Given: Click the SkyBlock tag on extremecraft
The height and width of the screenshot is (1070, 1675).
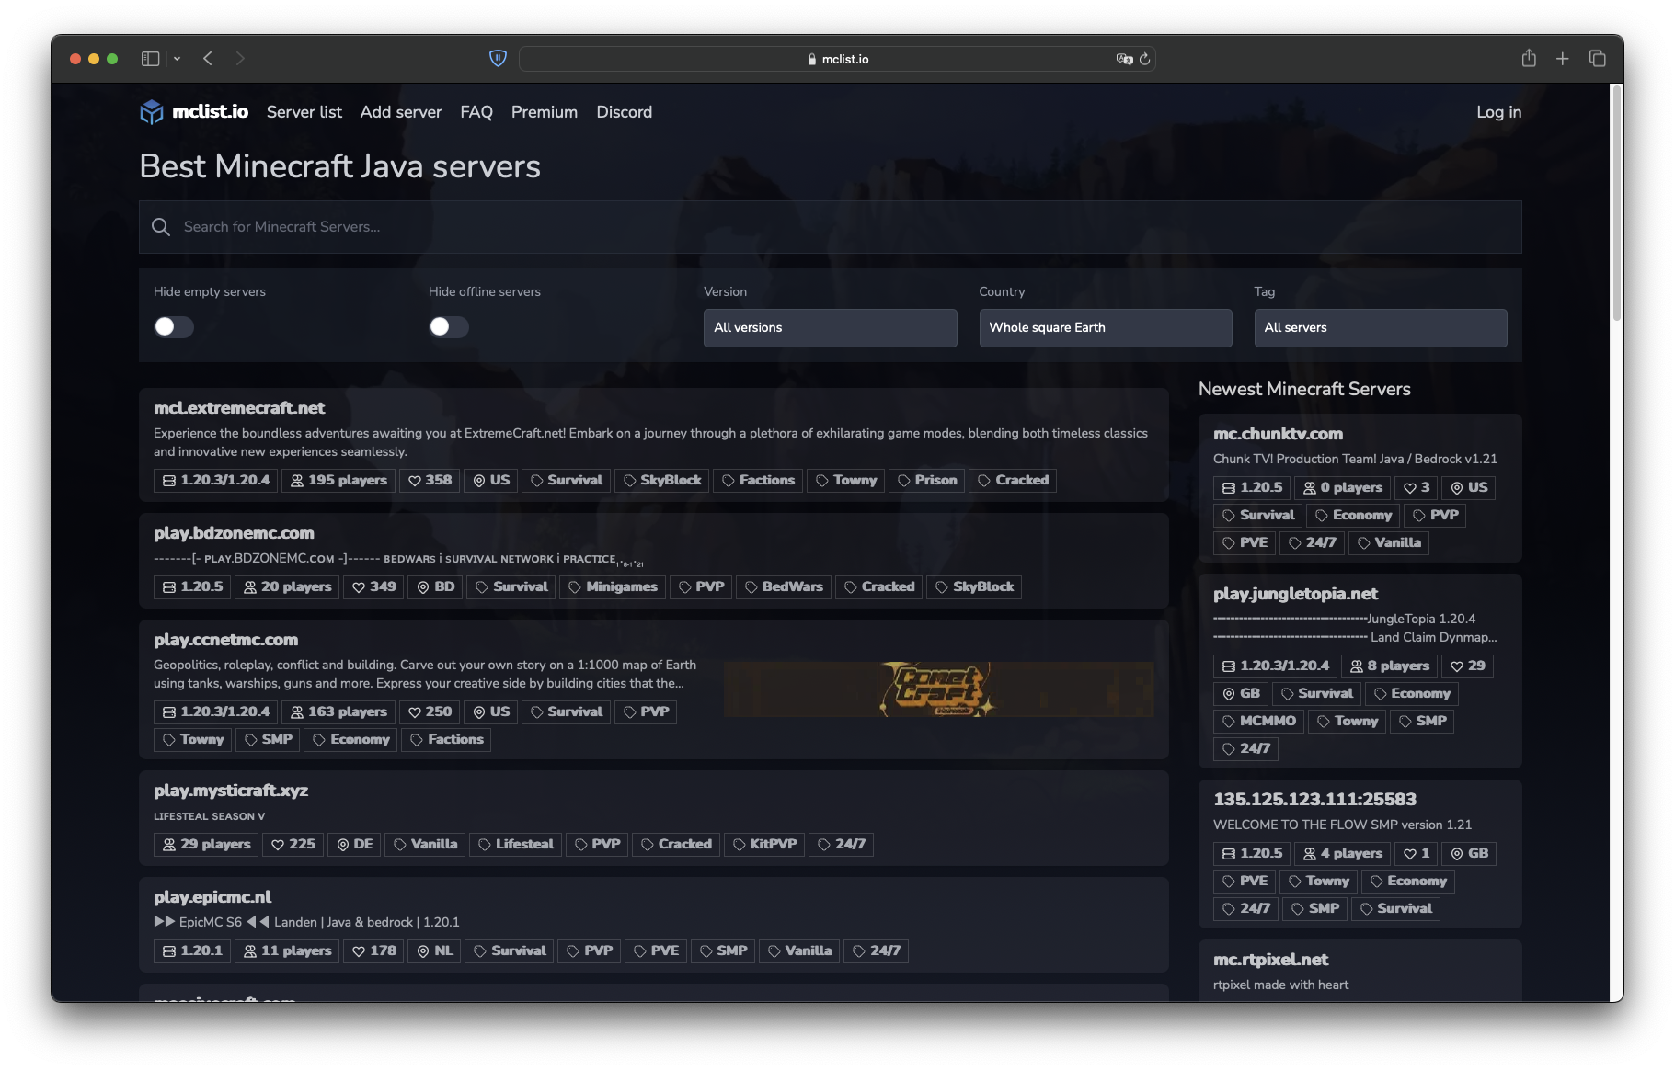Looking at the screenshot, I should click(661, 481).
